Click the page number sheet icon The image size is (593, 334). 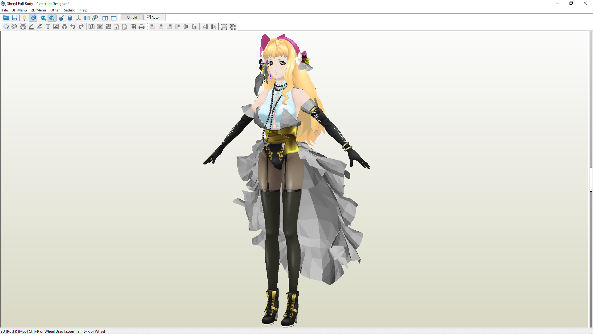[116, 27]
